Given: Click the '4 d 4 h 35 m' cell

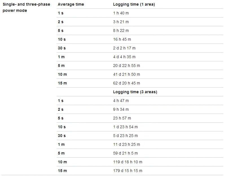Looking at the screenshot, I should [124, 57].
